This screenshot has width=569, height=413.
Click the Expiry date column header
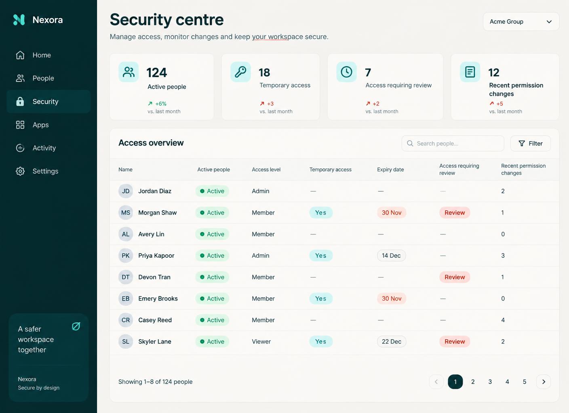click(x=390, y=169)
